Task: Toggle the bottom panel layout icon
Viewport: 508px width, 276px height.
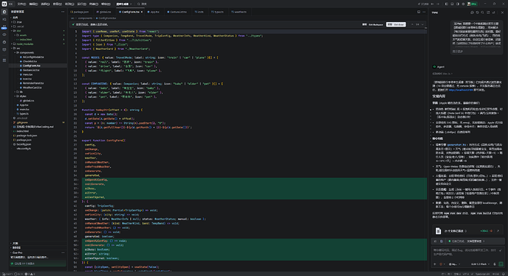Action: [x=452, y=4]
